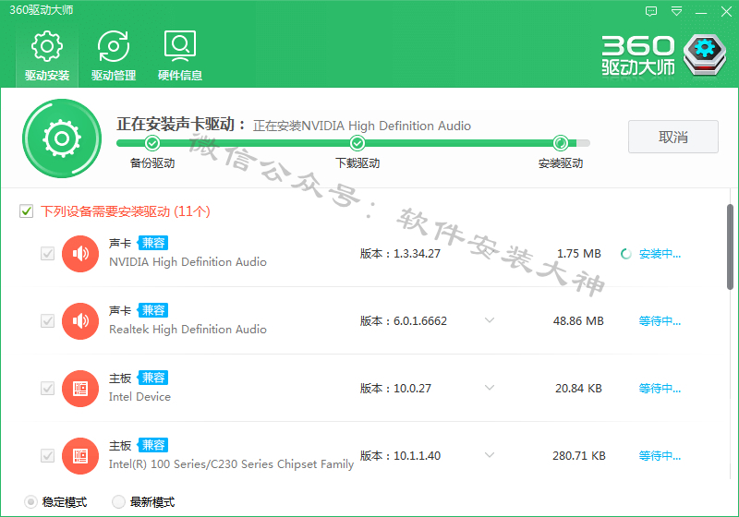Click the large green gear installing icon
This screenshot has height=517, width=739.
click(62, 138)
